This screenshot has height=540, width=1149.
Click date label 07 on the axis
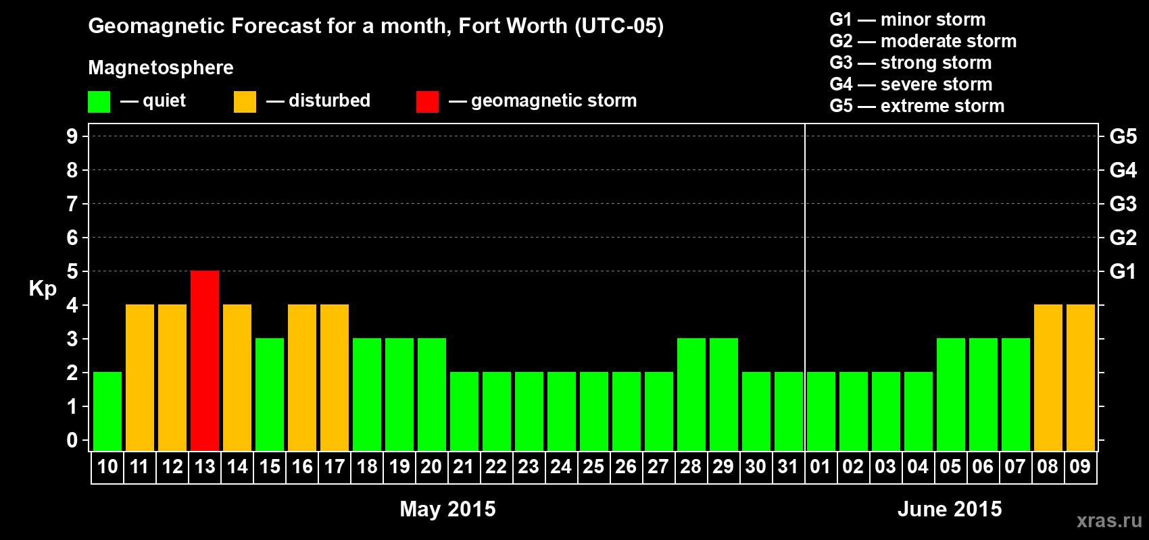point(1015,466)
